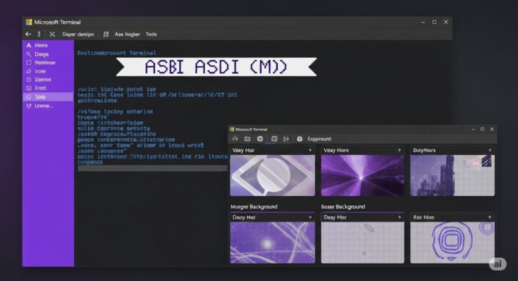518x281 pixels.
Task: Click the folder icon in front window toolbar
Action: [x=247, y=139]
